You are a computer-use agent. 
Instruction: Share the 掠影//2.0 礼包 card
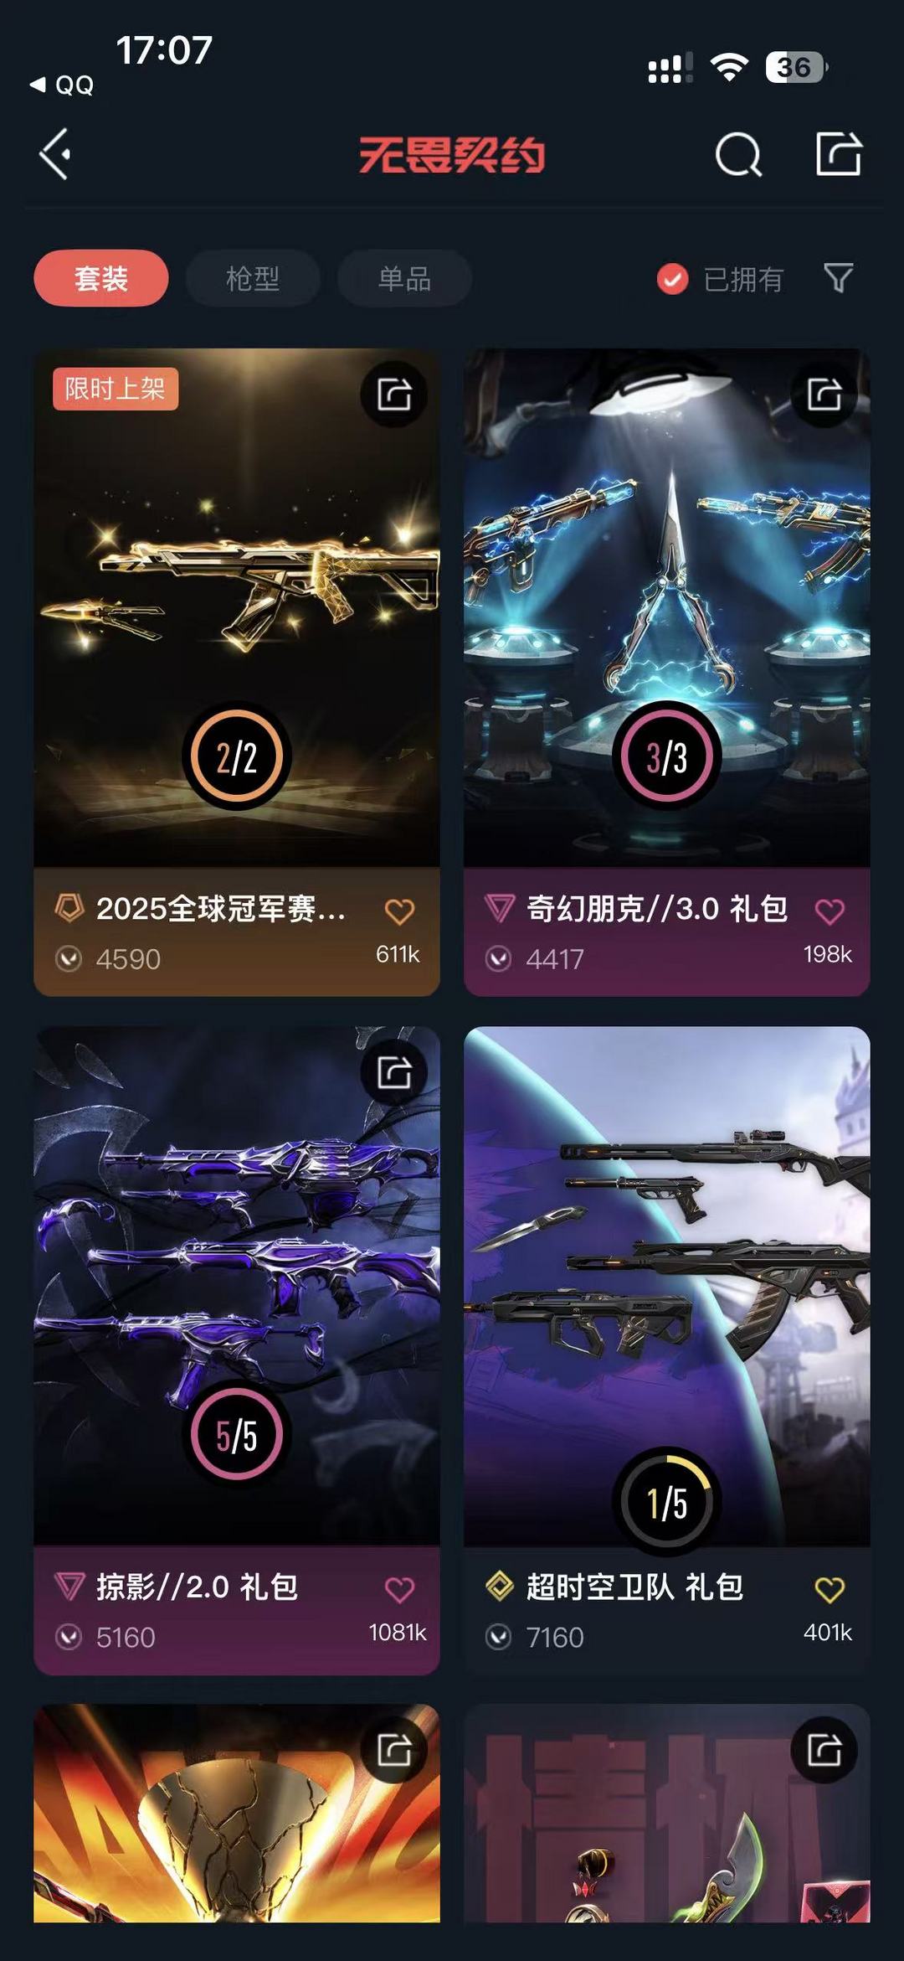394,1071
